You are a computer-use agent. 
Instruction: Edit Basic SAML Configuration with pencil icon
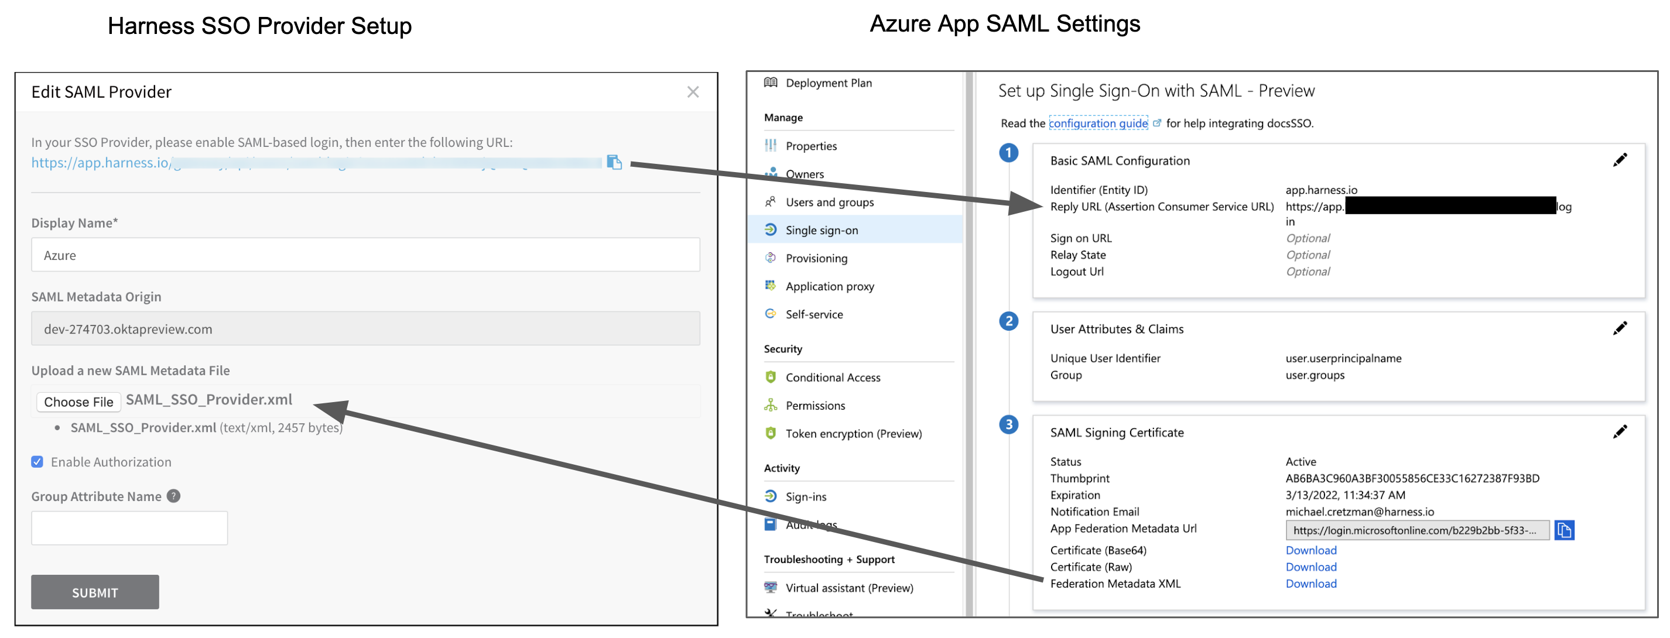[1620, 160]
